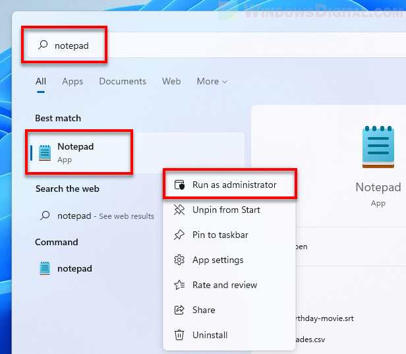The image size is (406, 354).
Task: Open App settings from context menu
Action: click(229, 260)
